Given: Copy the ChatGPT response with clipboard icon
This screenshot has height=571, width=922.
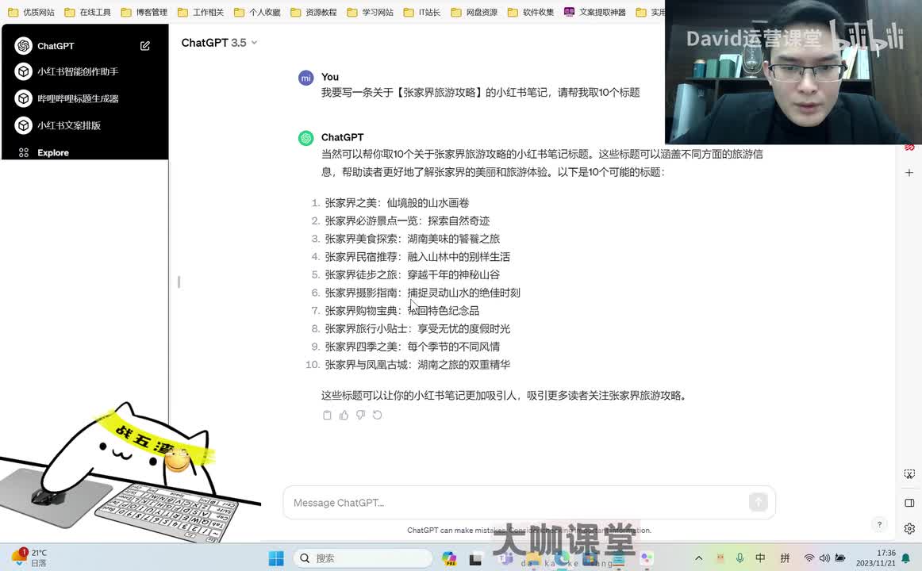Looking at the screenshot, I should pyautogui.click(x=327, y=415).
